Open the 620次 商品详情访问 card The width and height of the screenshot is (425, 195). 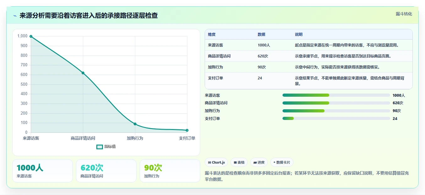coord(106,171)
